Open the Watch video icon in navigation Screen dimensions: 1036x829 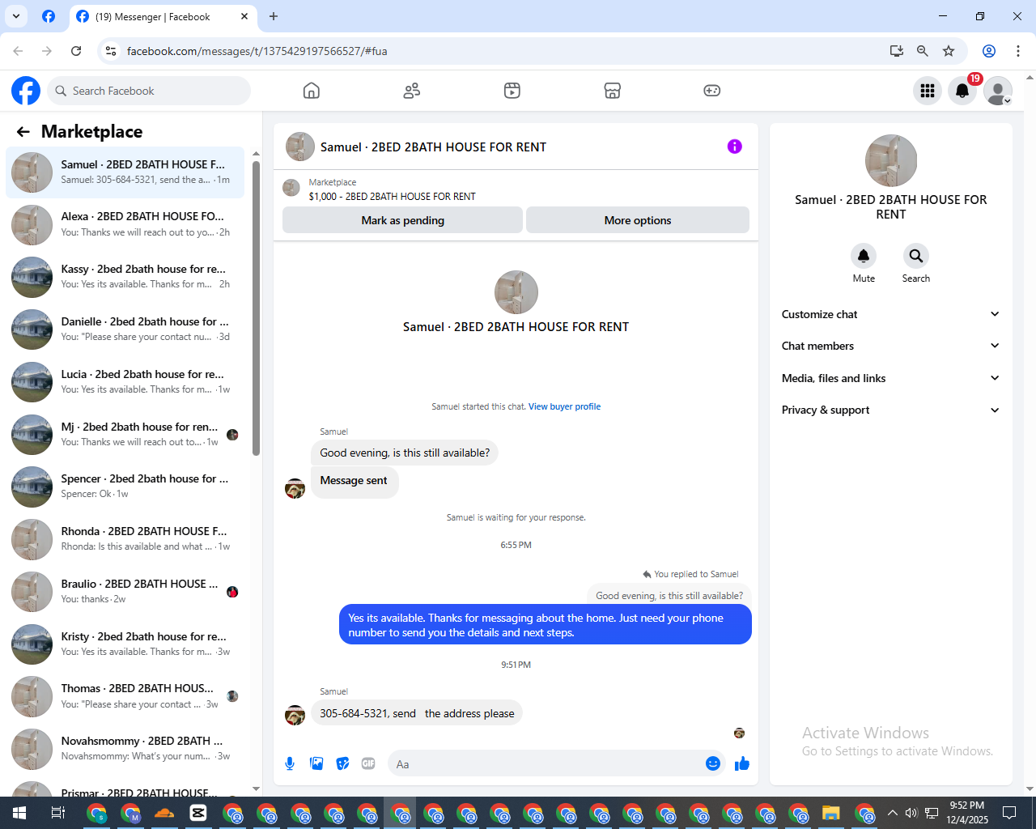[512, 91]
